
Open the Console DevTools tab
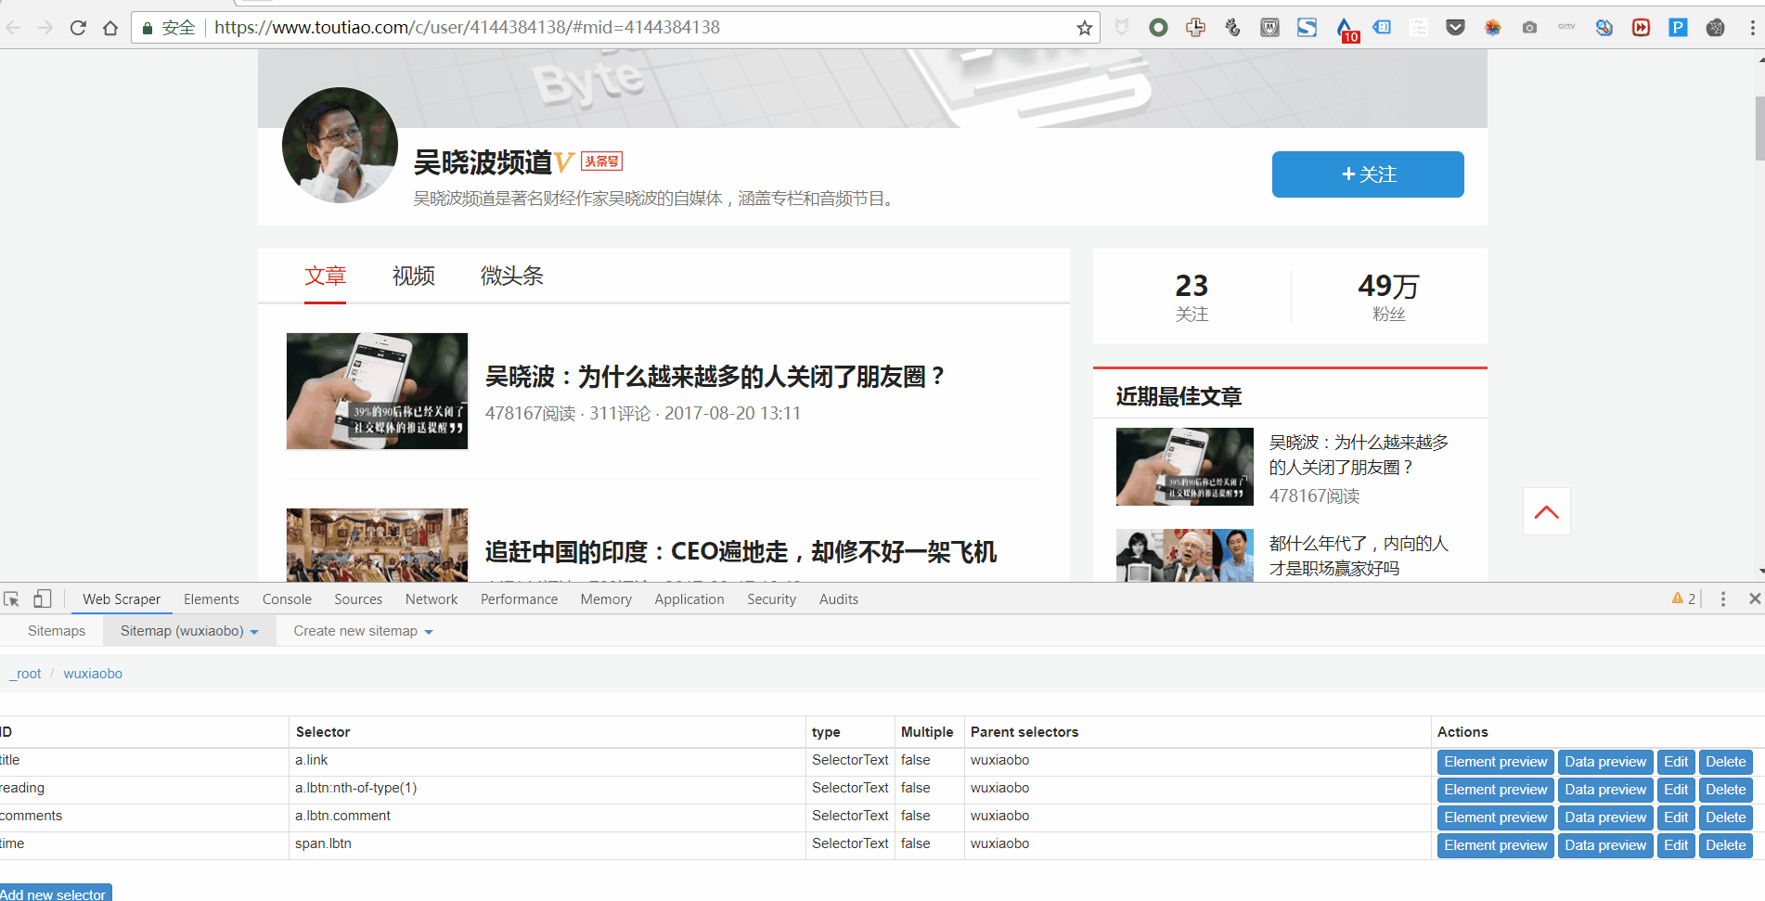tap(287, 599)
